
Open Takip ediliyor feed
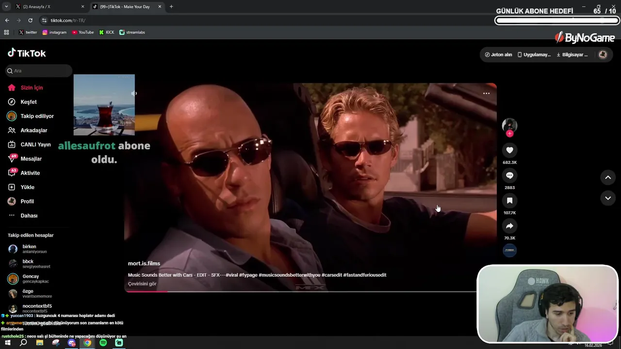(38, 116)
